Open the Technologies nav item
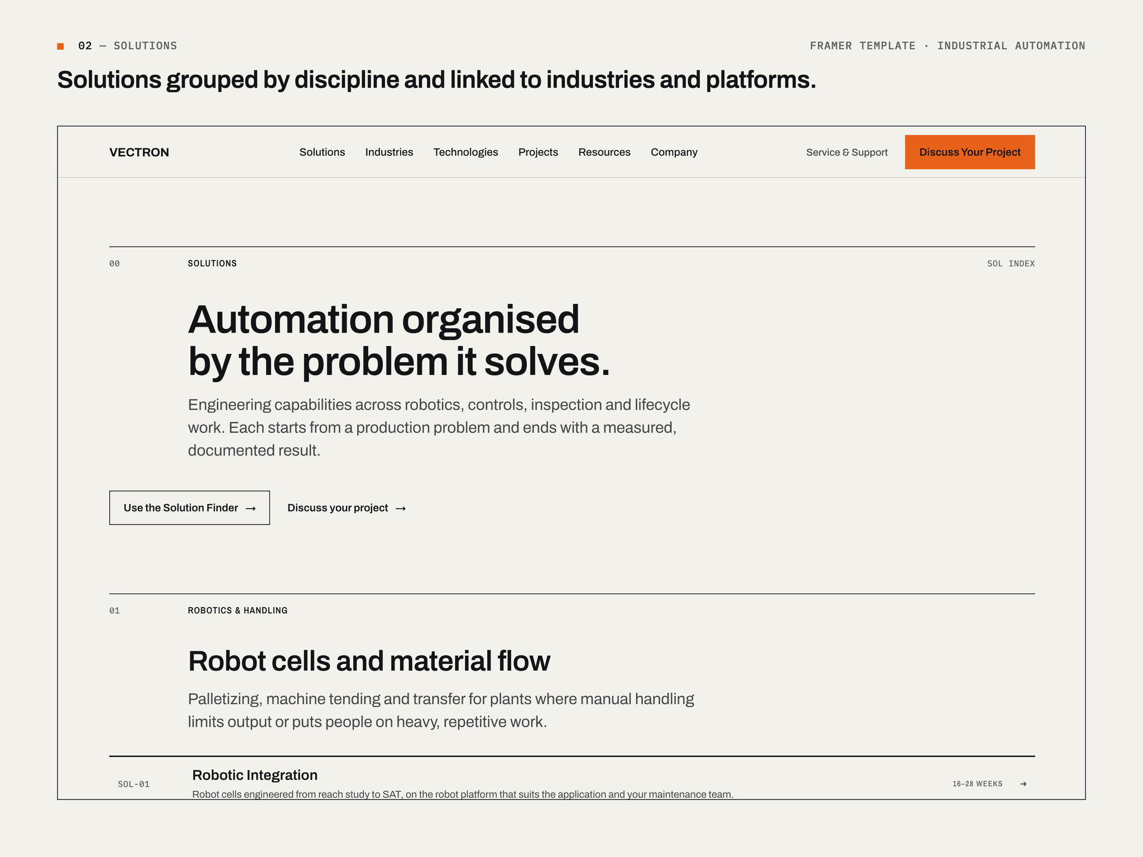The height and width of the screenshot is (857, 1143). pyautogui.click(x=465, y=152)
